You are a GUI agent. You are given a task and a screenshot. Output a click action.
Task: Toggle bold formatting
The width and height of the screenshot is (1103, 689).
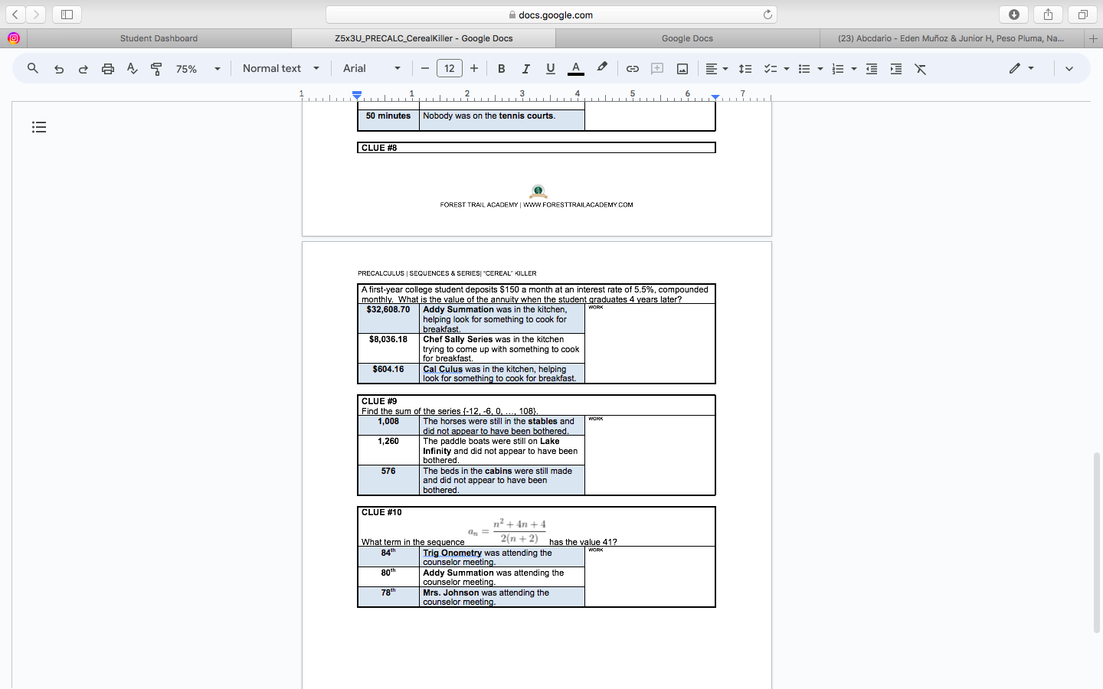[502, 69]
